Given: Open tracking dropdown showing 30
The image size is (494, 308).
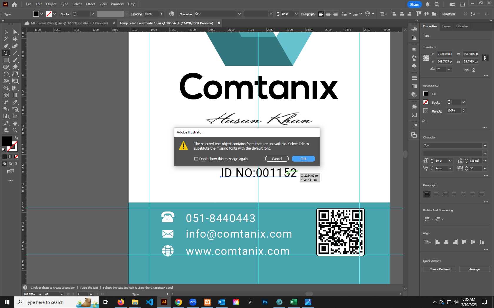Looking at the screenshot, I should [485, 168].
